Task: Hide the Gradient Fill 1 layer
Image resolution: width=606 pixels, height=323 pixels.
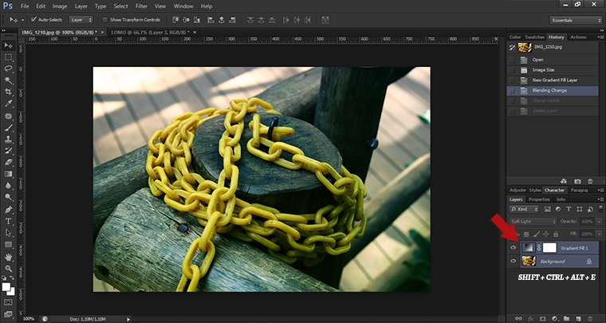Action: 513,247
